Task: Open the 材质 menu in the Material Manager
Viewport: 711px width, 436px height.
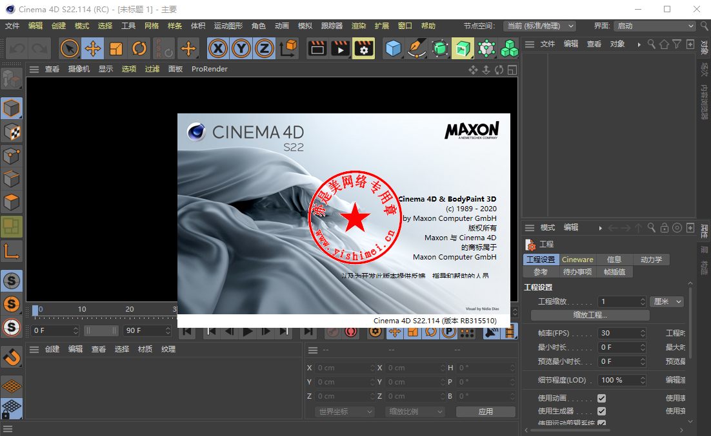Action: (x=145, y=350)
